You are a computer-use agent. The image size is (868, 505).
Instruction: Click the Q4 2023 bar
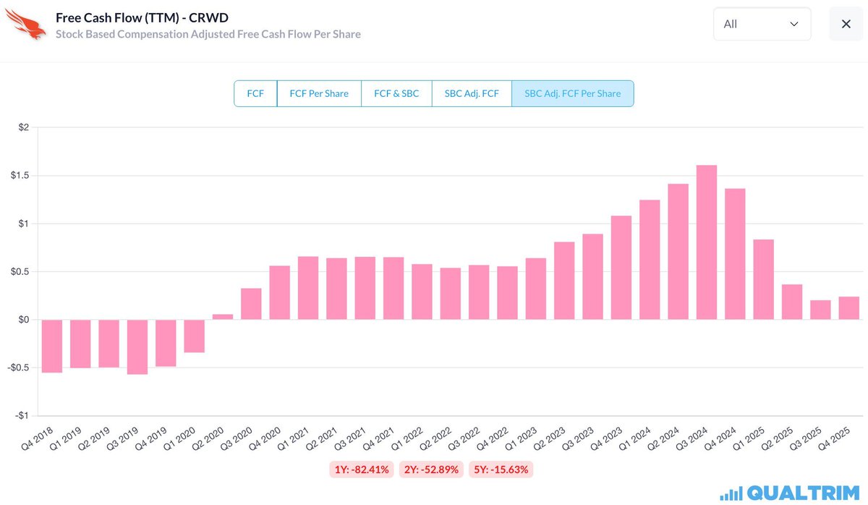(621, 268)
